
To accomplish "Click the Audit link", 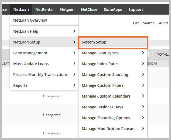I will tap(163, 23).
